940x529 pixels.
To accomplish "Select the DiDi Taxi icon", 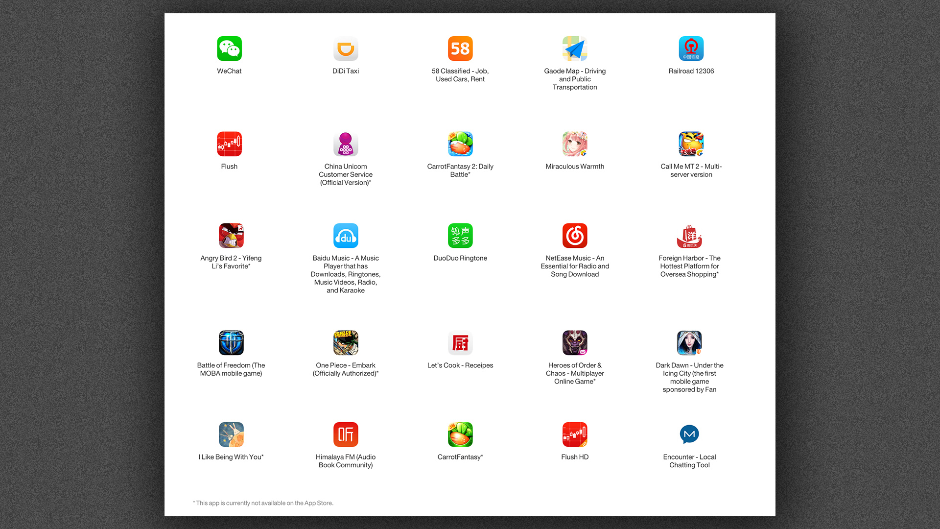I will click(x=346, y=48).
